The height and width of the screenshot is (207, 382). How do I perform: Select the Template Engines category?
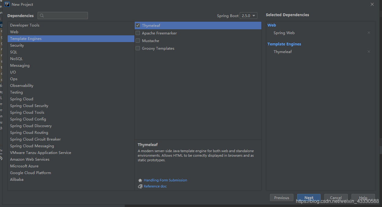(x=71, y=39)
